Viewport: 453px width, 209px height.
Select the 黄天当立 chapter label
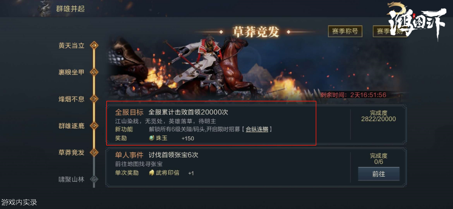(72, 45)
